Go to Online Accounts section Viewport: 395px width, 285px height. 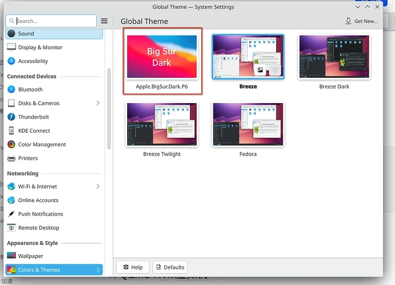pyautogui.click(x=38, y=200)
